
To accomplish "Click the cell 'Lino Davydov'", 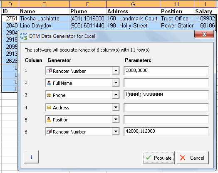I will (44, 25).
